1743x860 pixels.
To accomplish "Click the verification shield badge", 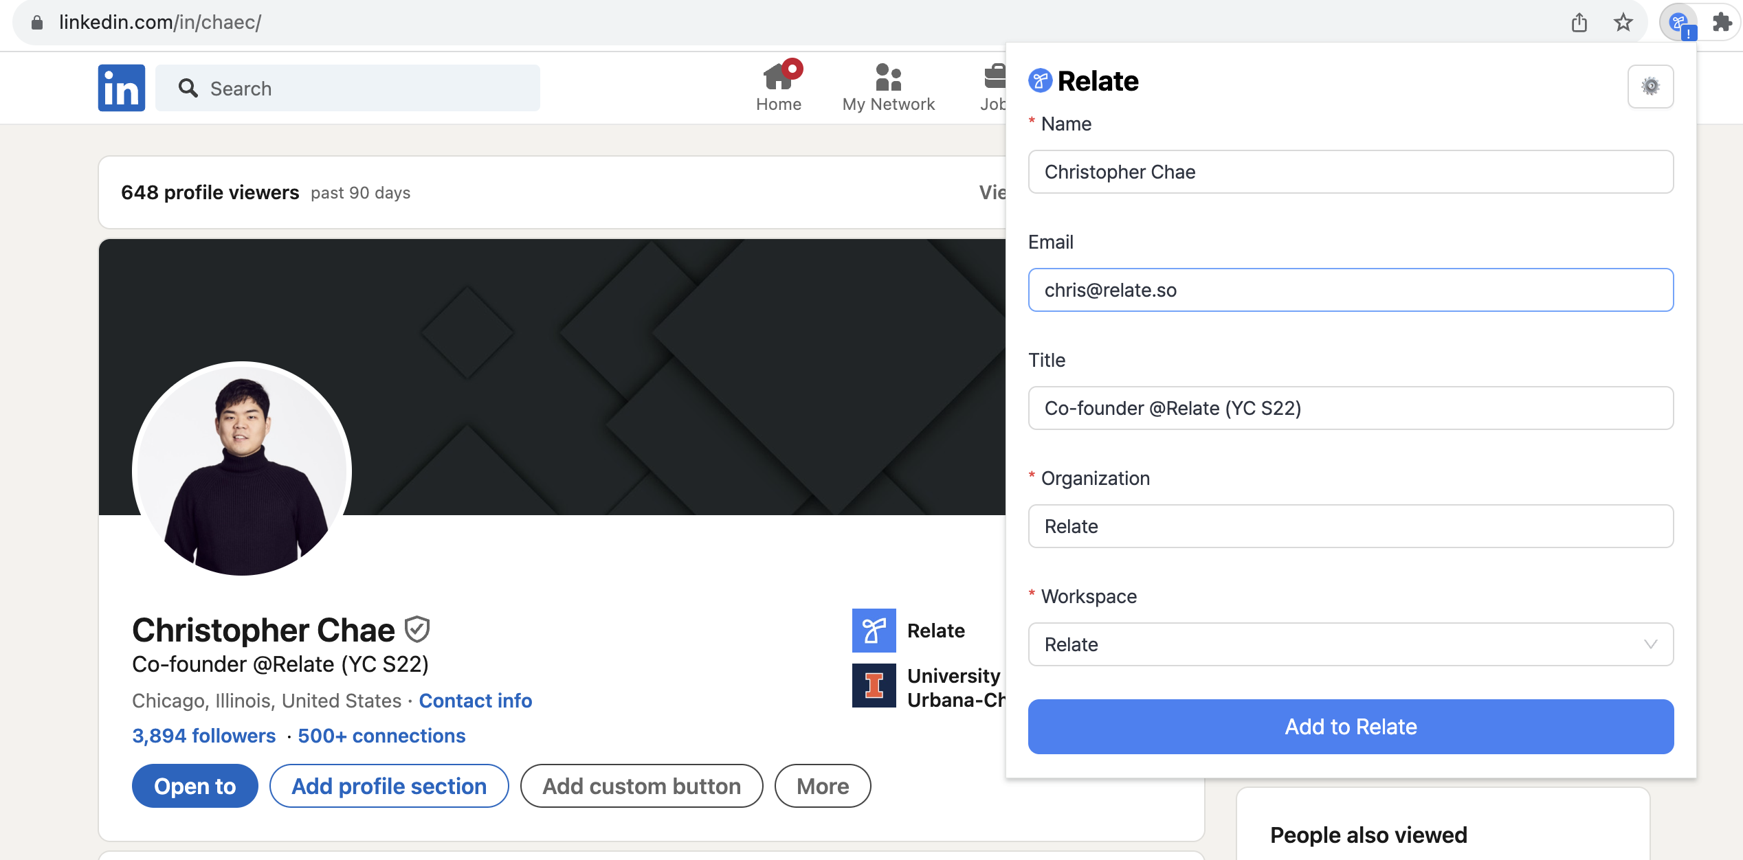I will tap(417, 629).
